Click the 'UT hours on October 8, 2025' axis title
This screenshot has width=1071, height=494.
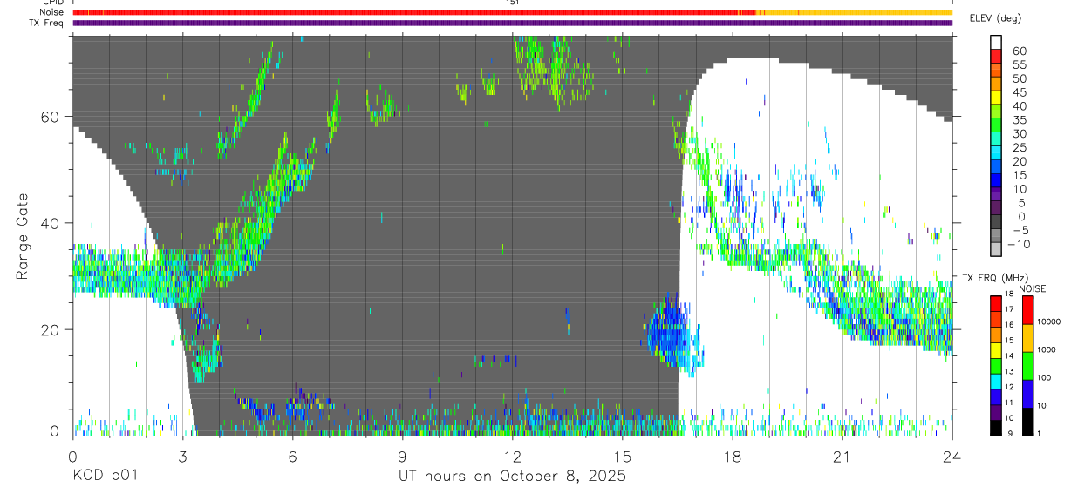512,476
